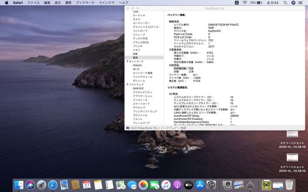Click Siri icon in menu bar
The width and height of the screenshot is (308, 192).
(x=293, y=3)
